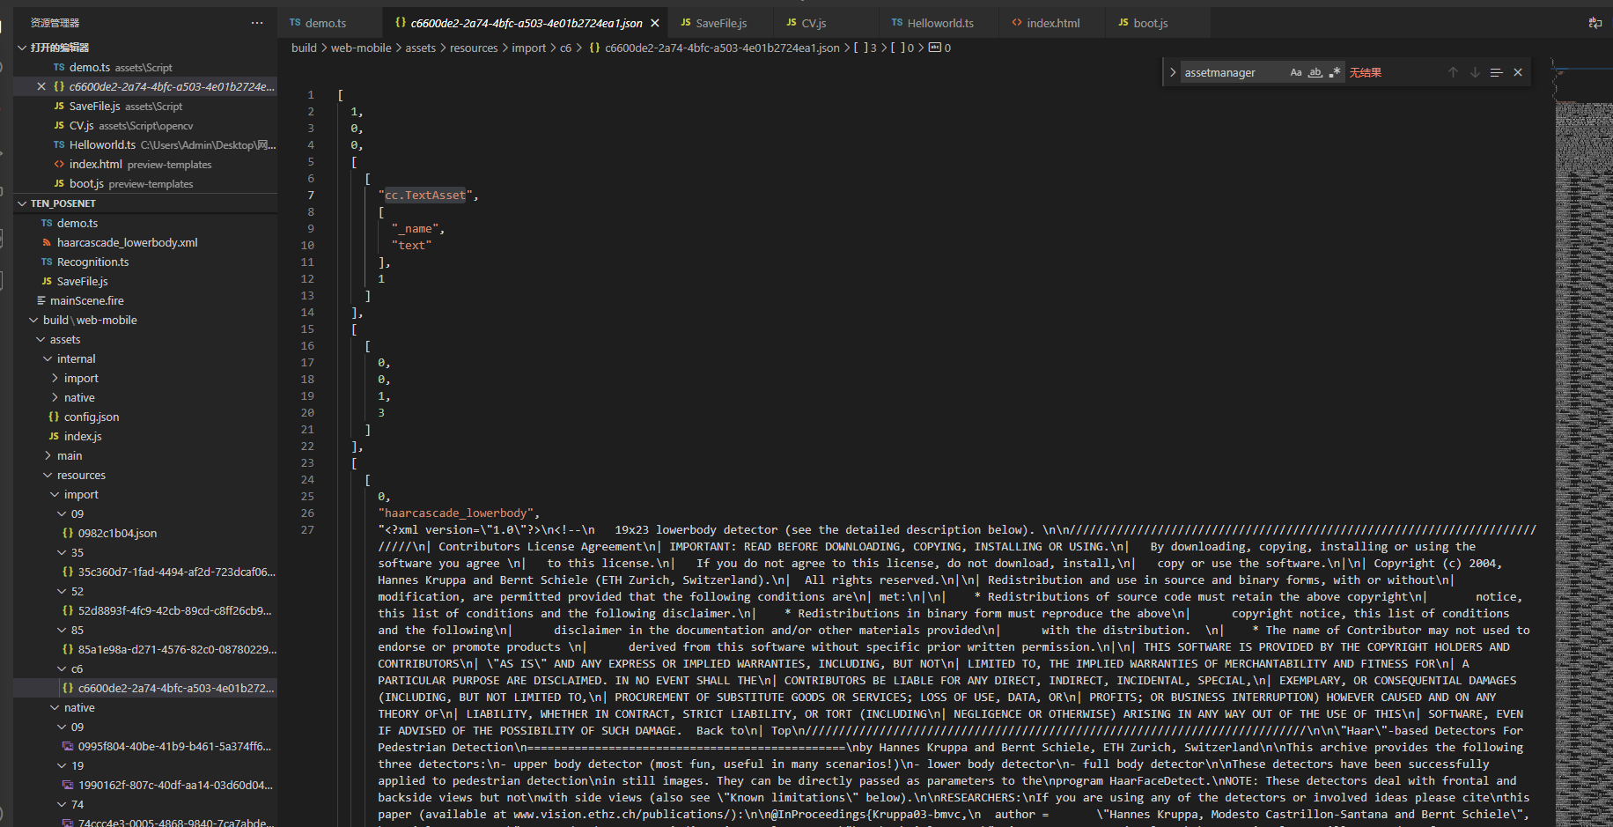Toggle Match Case in find widget
The width and height of the screenshot is (1613, 827).
coord(1295,72)
